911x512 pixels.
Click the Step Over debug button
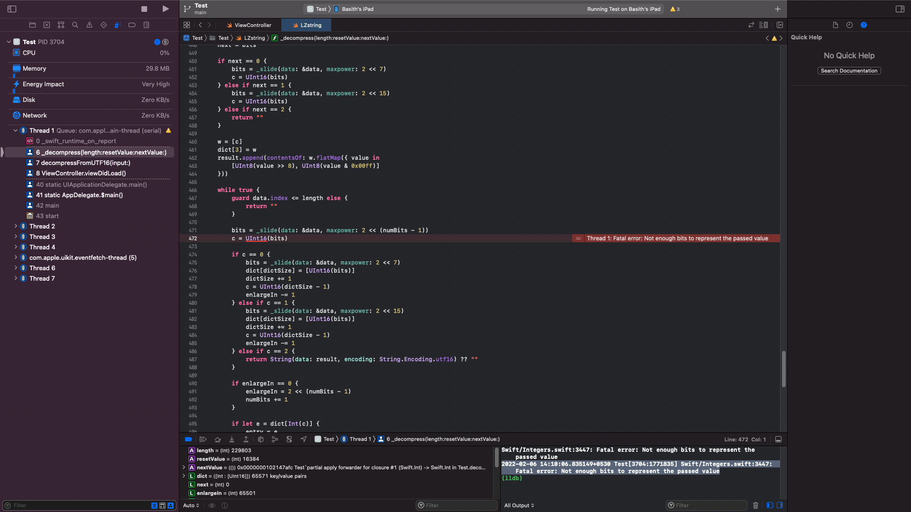click(217, 439)
